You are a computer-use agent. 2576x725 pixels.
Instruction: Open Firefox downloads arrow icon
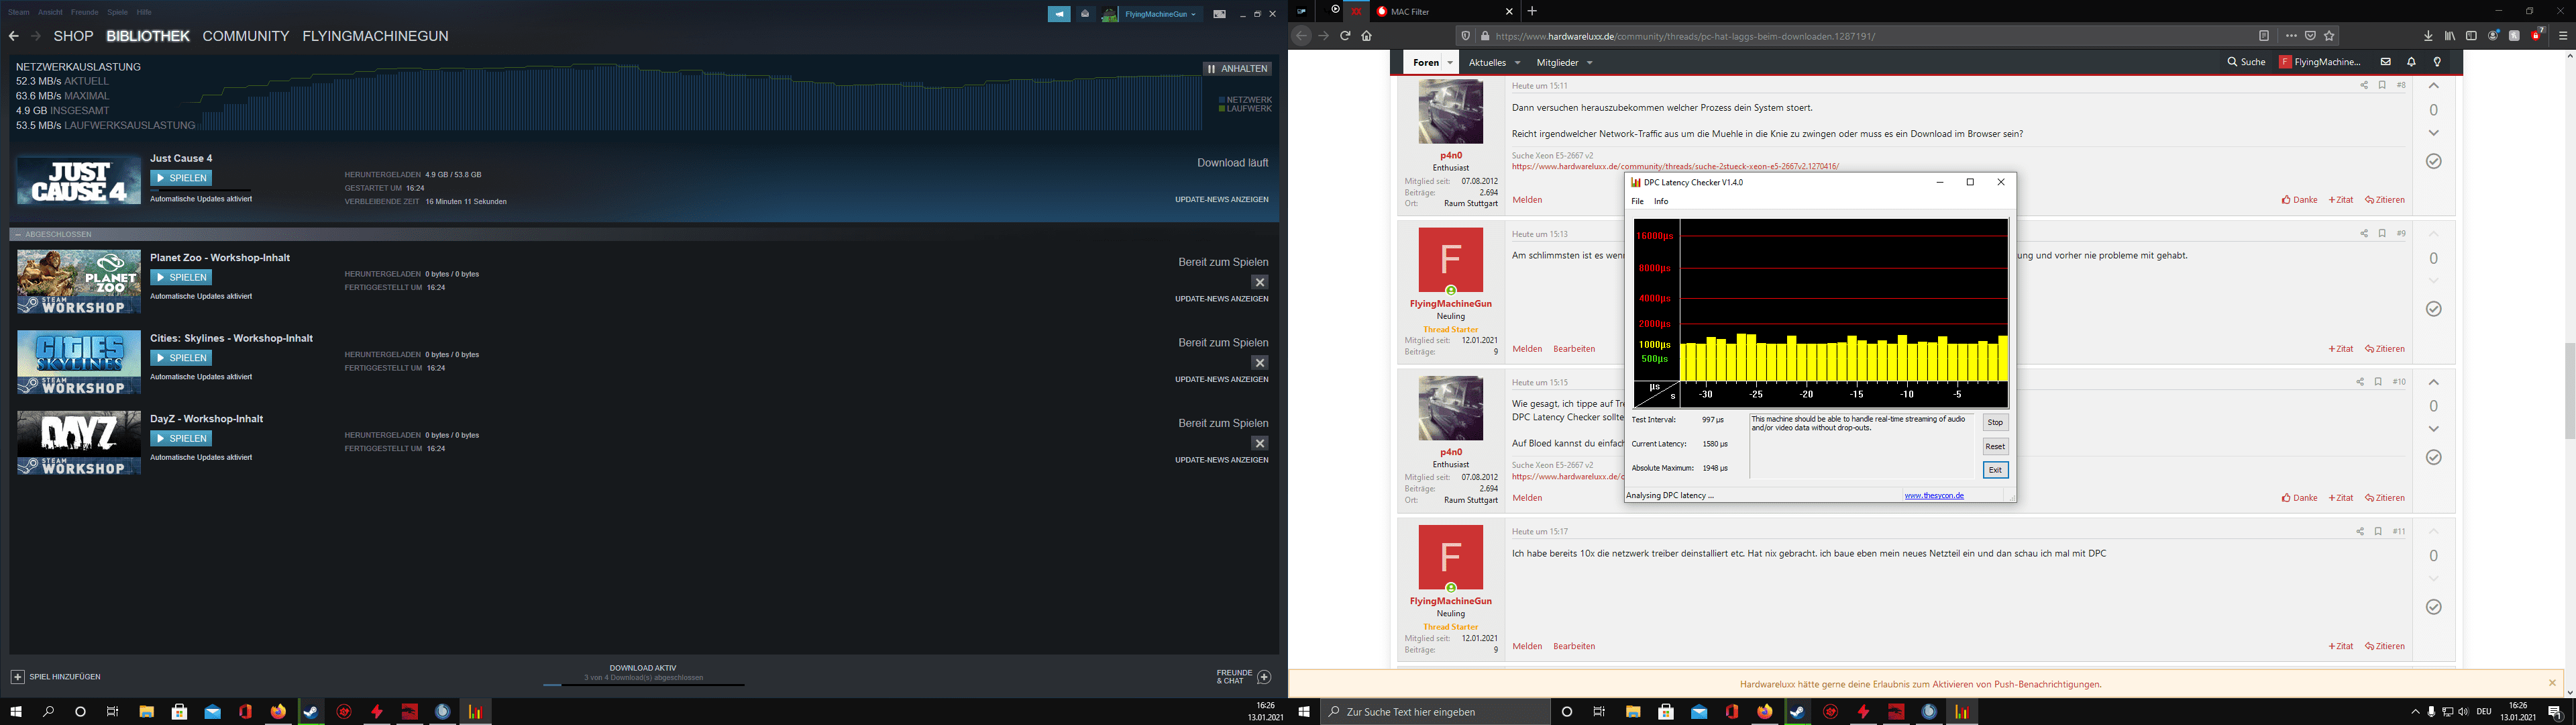(x=2428, y=36)
